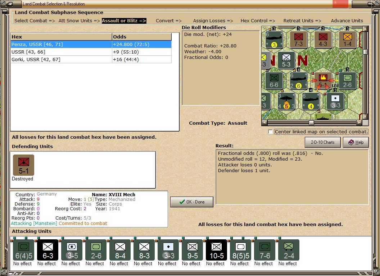Click the 5-3 unit on the map
This screenshot has height=276, width=380.
(286, 60)
